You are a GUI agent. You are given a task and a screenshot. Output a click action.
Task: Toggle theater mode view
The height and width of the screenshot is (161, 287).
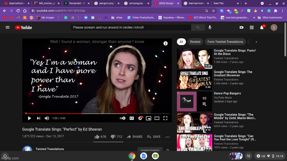pos(157,118)
